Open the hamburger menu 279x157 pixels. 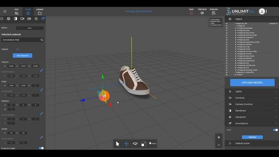pyautogui.click(x=5, y=11)
